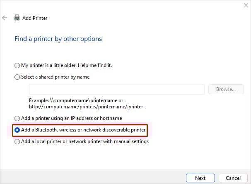251x184 pixels.
Task: Click the 'Find a printer by other options' heading
Action: (58, 39)
